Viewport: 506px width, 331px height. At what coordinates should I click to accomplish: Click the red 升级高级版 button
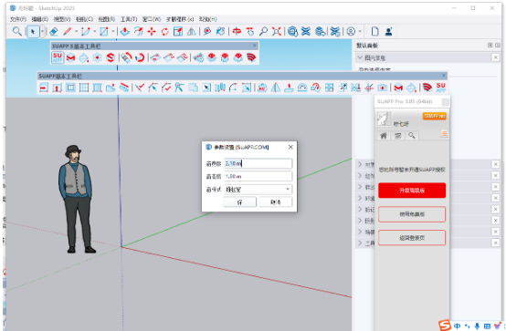[412, 191]
